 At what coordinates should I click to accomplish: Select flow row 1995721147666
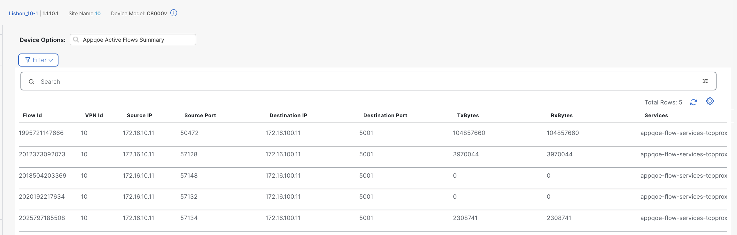(41, 133)
